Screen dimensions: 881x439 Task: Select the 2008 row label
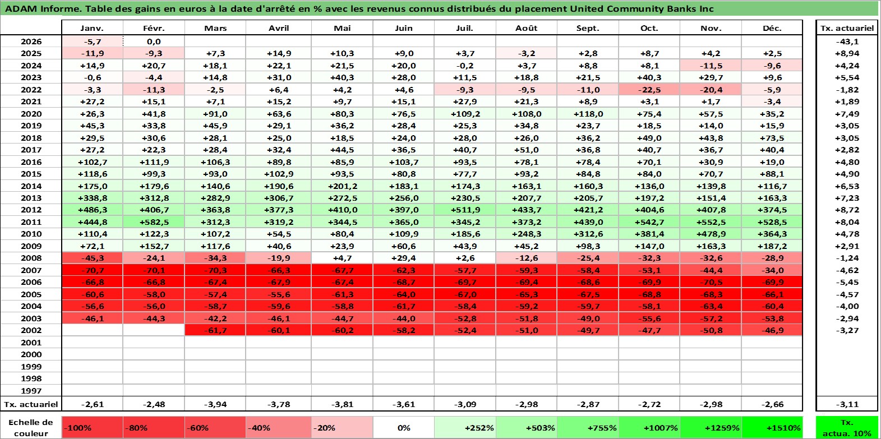(x=31, y=258)
